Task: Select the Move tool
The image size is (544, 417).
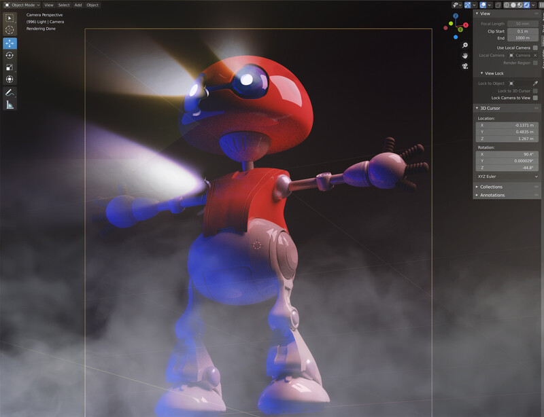Action: [10, 43]
